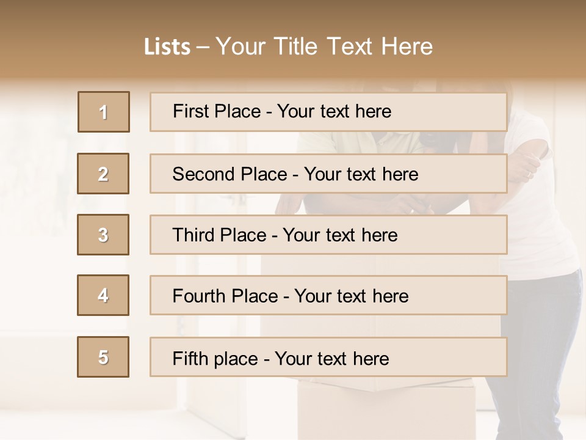Select the Fifth place text bar
The height and width of the screenshot is (440, 586).
click(x=328, y=357)
